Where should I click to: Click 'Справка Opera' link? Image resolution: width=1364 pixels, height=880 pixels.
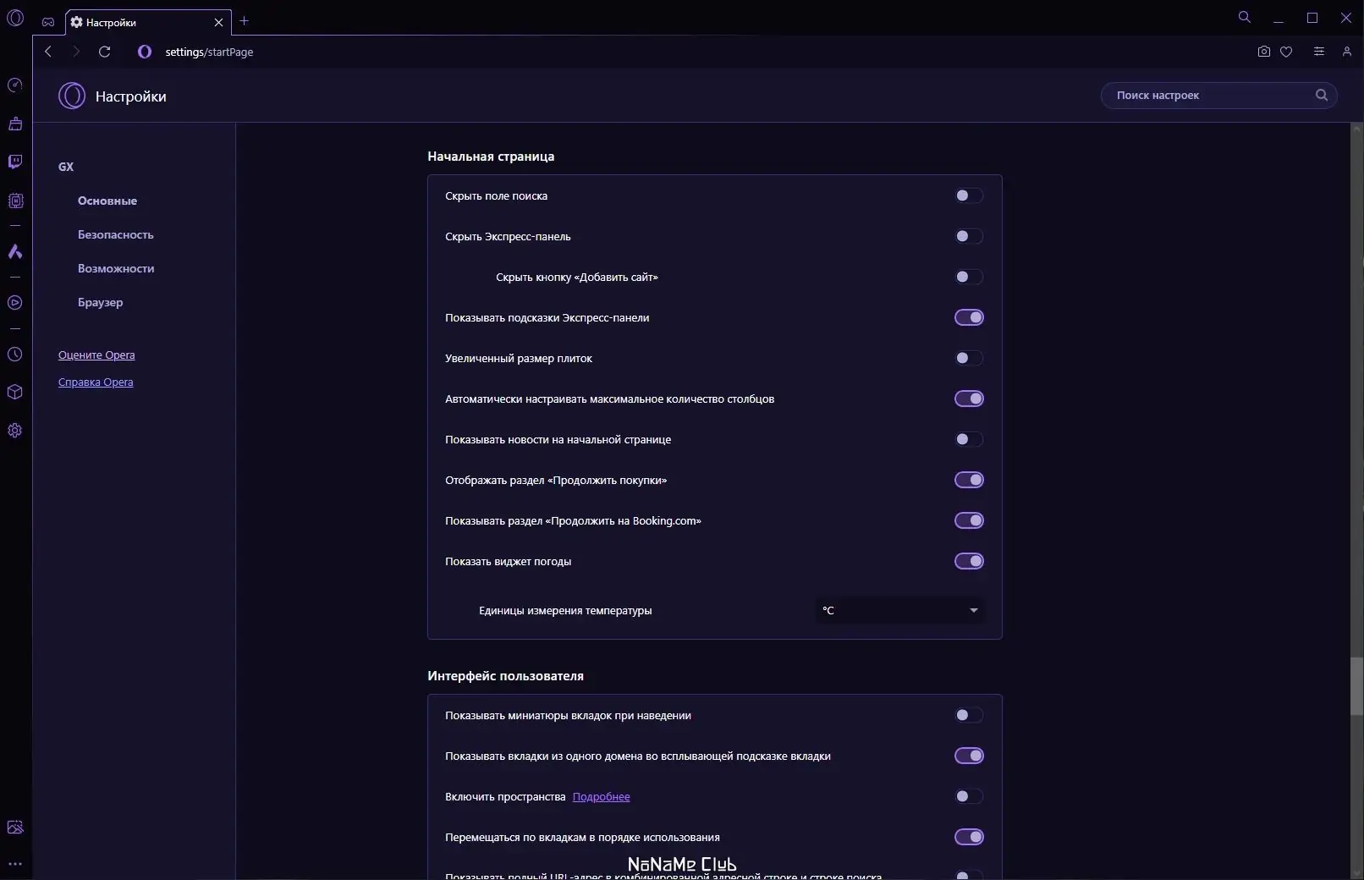(96, 382)
